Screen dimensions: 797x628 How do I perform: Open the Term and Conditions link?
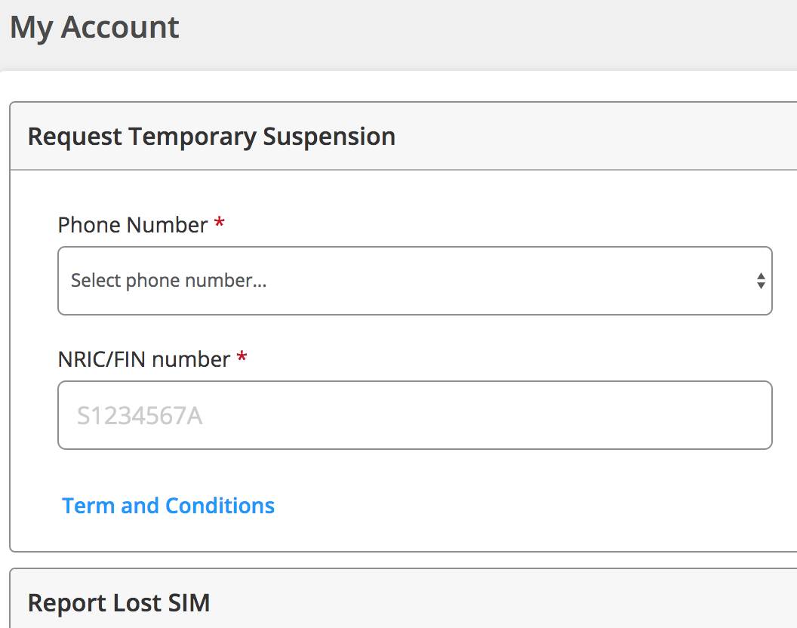coord(168,505)
